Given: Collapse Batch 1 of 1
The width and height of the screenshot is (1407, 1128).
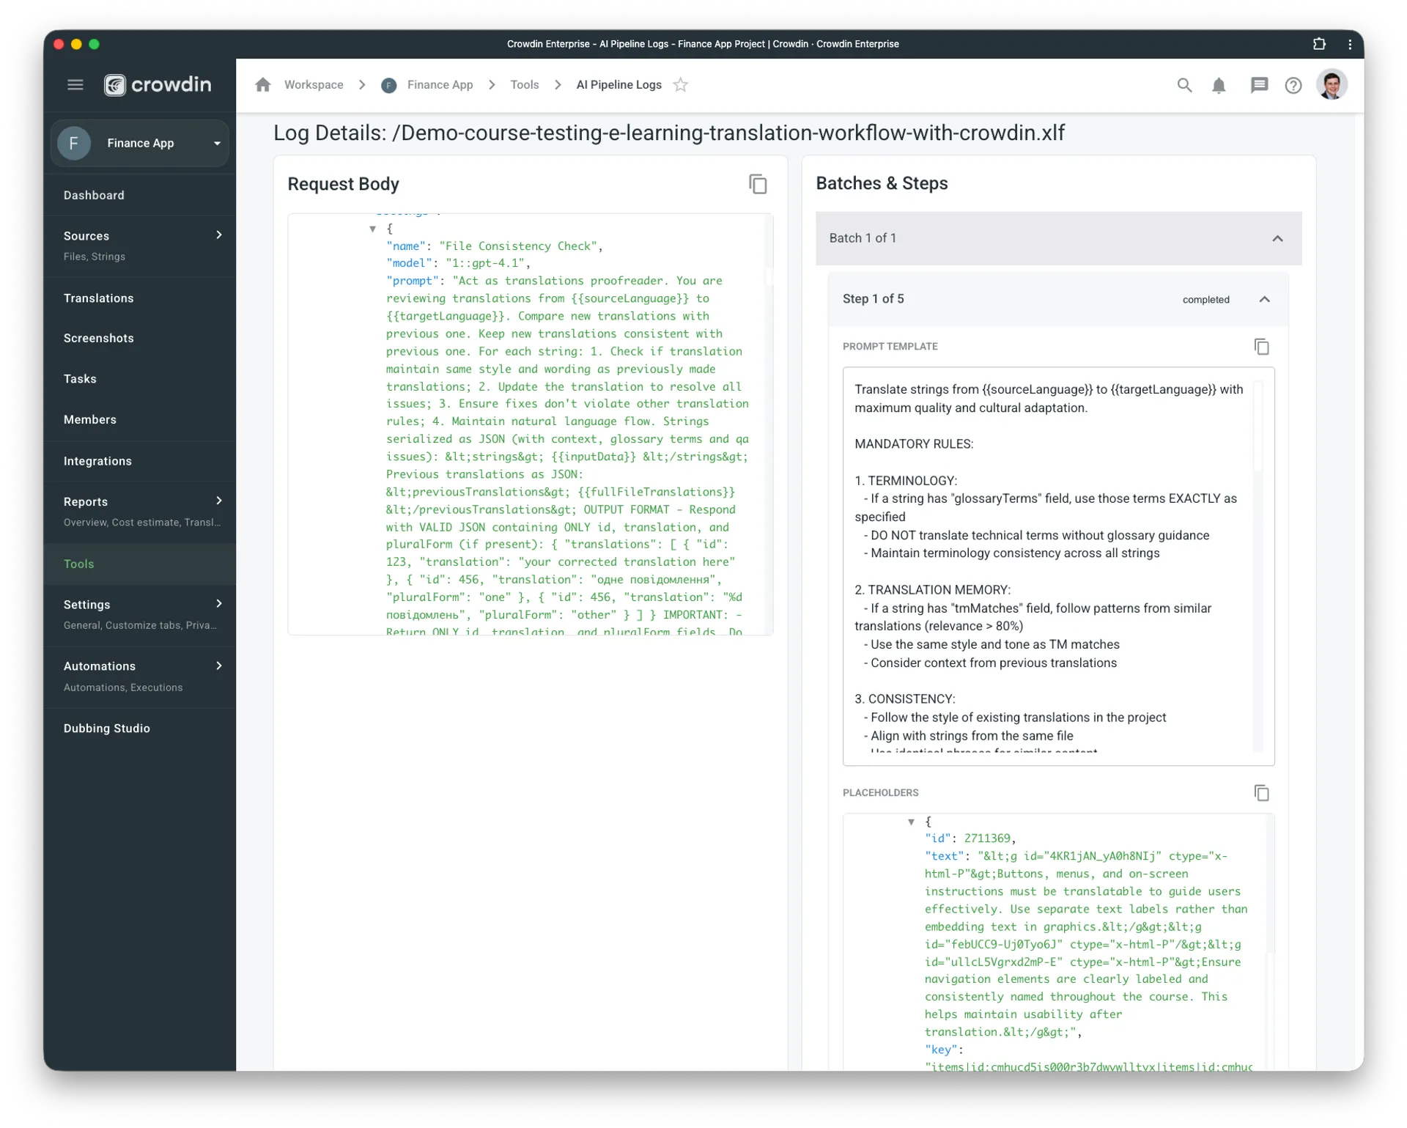Looking at the screenshot, I should click(1277, 238).
